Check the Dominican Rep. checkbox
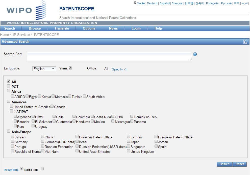Image resolution: width=250 pixels, height=175 pixels. coord(132,116)
